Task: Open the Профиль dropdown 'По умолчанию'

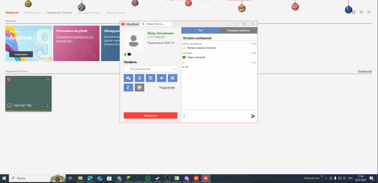Action: 150,69
